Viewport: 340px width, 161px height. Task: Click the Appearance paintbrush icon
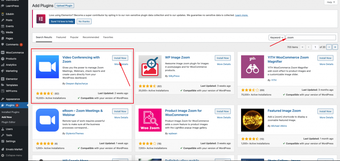[x=3, y=99]
